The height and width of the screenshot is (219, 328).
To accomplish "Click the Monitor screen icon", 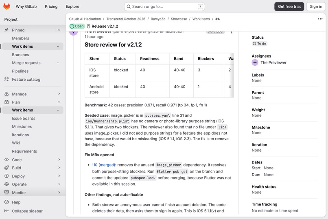I will tap(7, 192).
